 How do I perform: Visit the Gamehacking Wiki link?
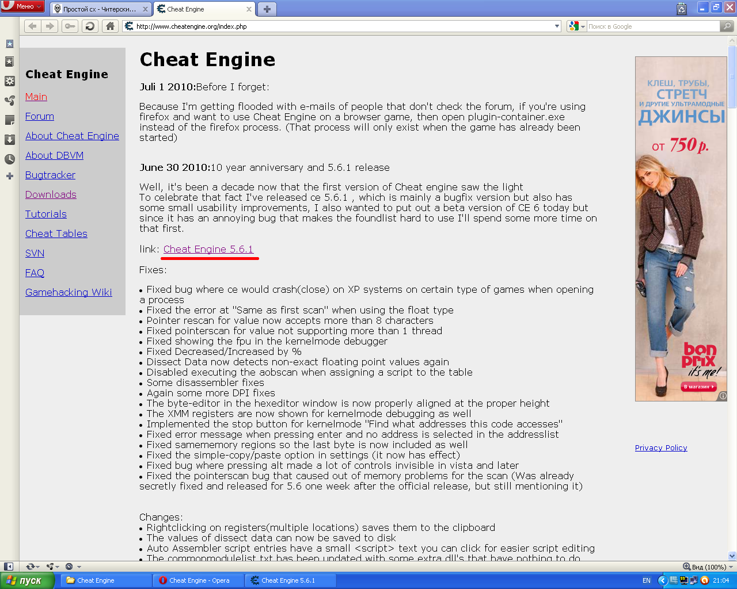(x=69, y=292)
